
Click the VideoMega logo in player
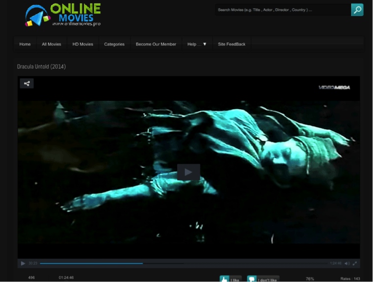coord(334,87)
